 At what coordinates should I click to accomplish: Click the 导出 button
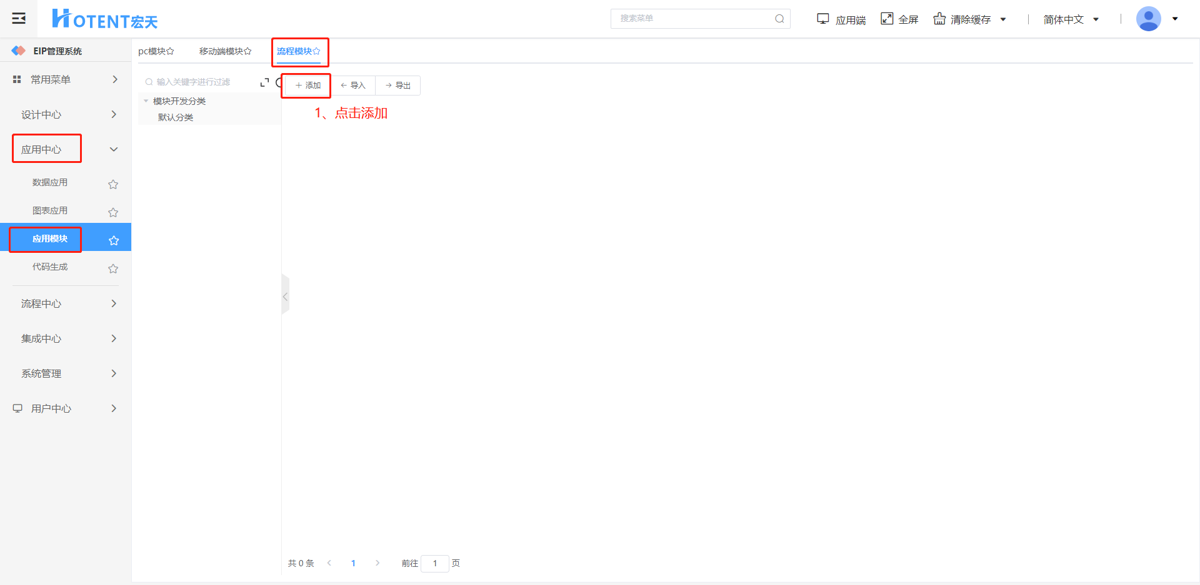click(x=398, y=86)
